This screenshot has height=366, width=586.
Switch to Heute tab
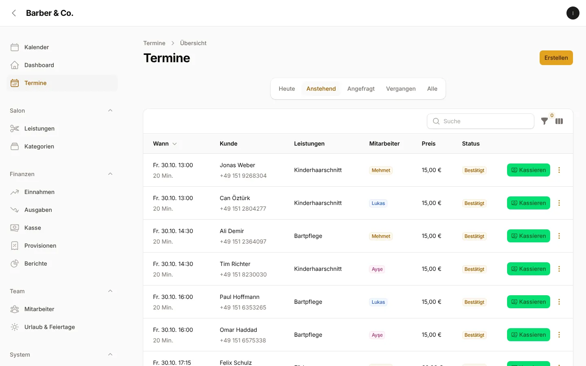pos(287,89)
